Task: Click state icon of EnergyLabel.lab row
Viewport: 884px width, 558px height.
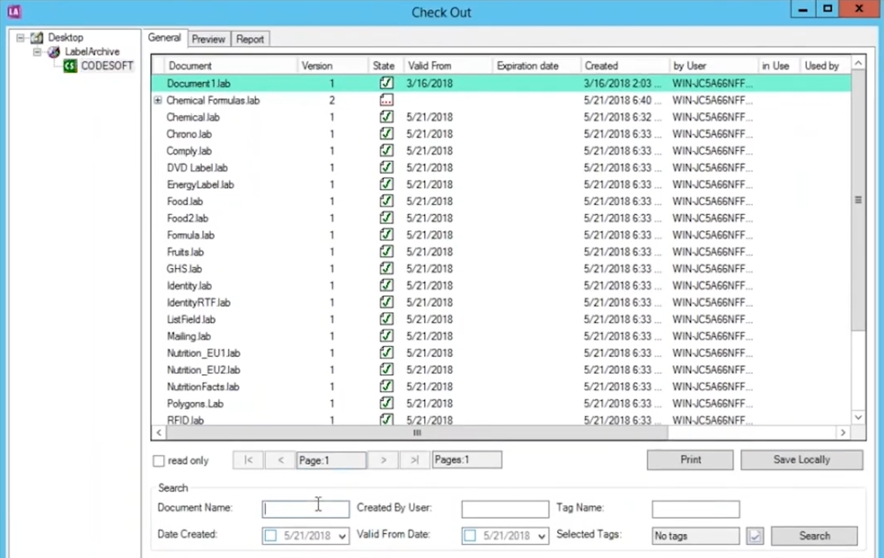Action: pyautogui.click(x=386, y=184)
